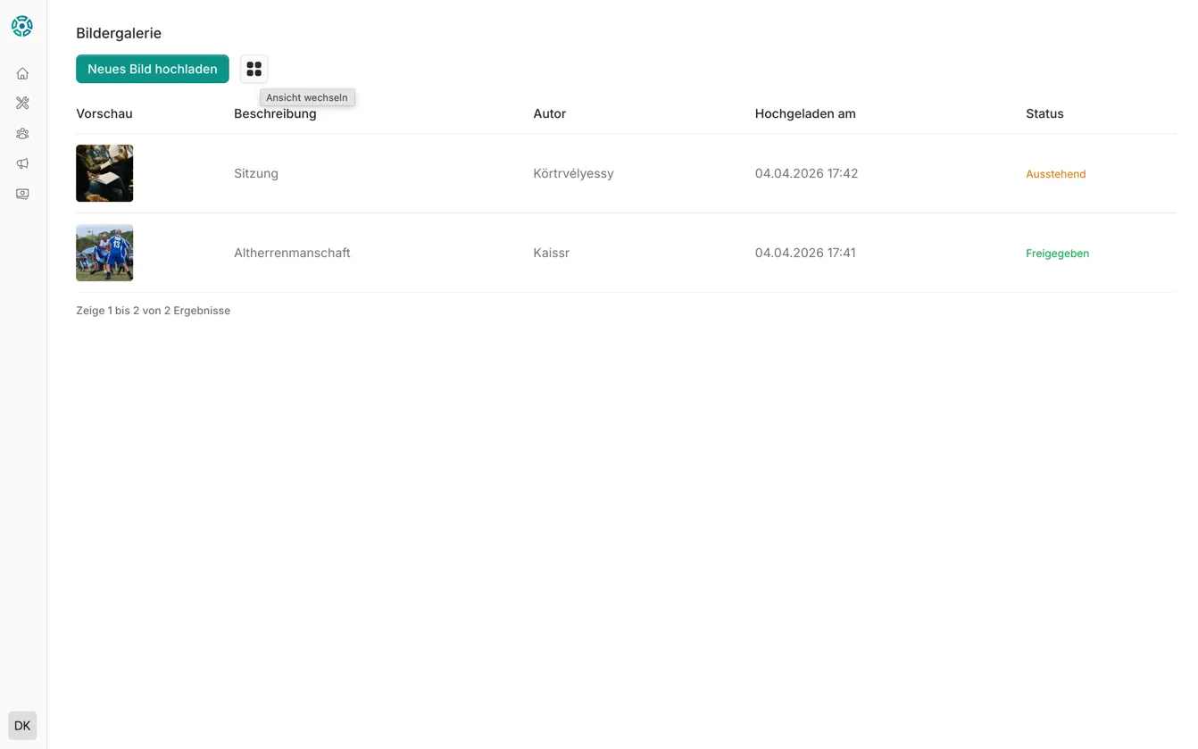The image size is (1198, 749).
Task: Go to the home page icon
Action: pos(22,73)
